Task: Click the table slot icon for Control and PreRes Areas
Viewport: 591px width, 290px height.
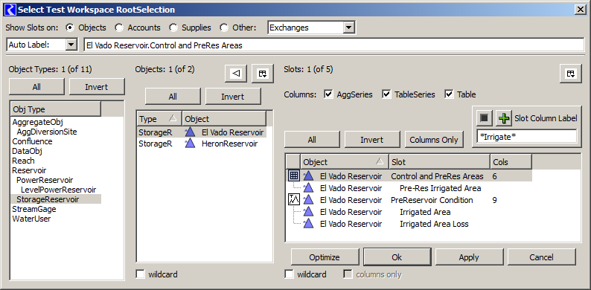Action: point(294,176)
